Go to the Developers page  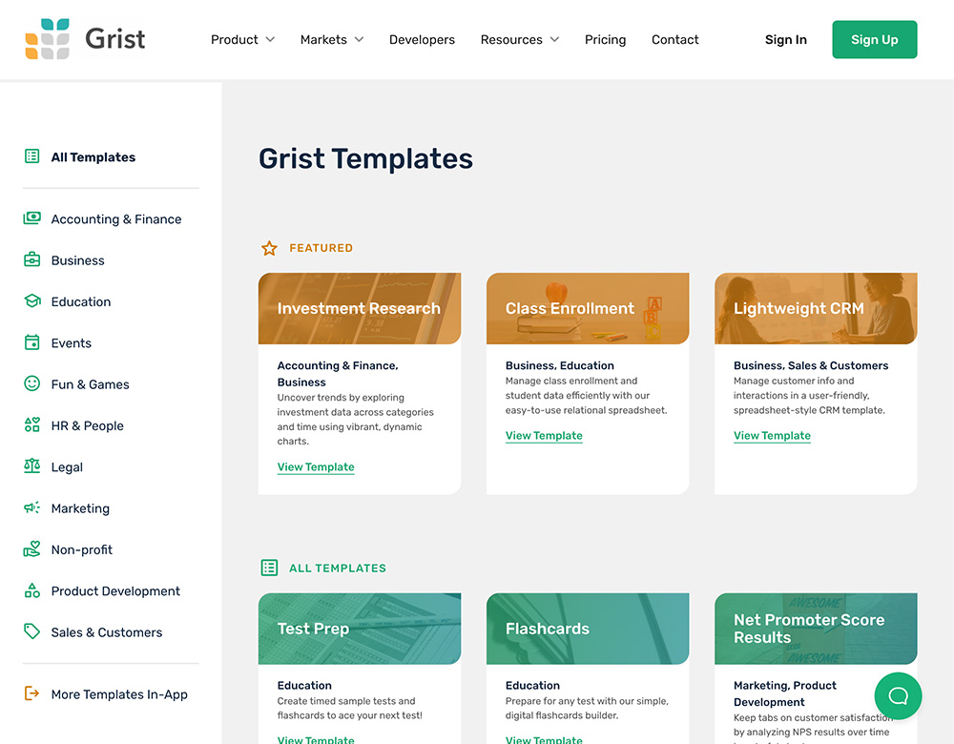[422, 40]
